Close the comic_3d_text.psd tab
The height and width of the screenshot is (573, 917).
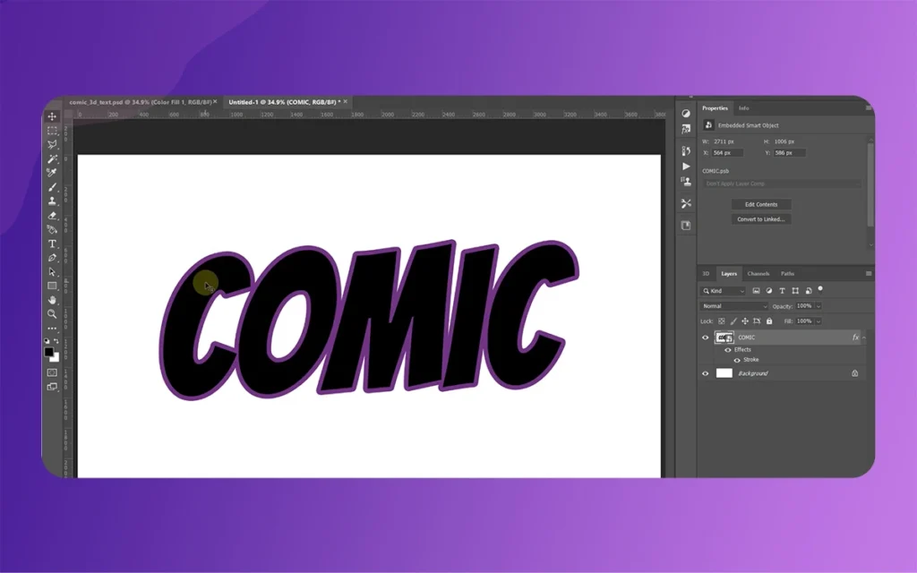(215, 102)
